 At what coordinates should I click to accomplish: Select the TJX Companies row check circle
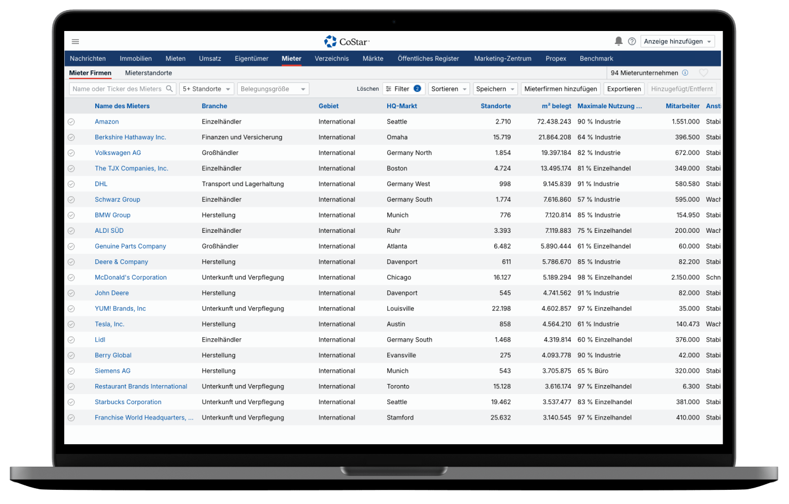[71, 169]
